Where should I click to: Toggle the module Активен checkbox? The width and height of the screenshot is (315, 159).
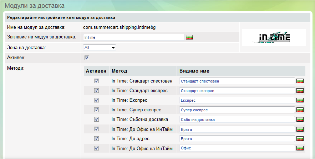(x=87, y=58)
